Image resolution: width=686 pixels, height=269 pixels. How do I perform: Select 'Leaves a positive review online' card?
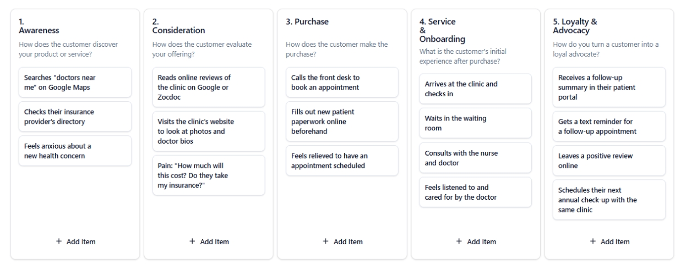point(609,161)
